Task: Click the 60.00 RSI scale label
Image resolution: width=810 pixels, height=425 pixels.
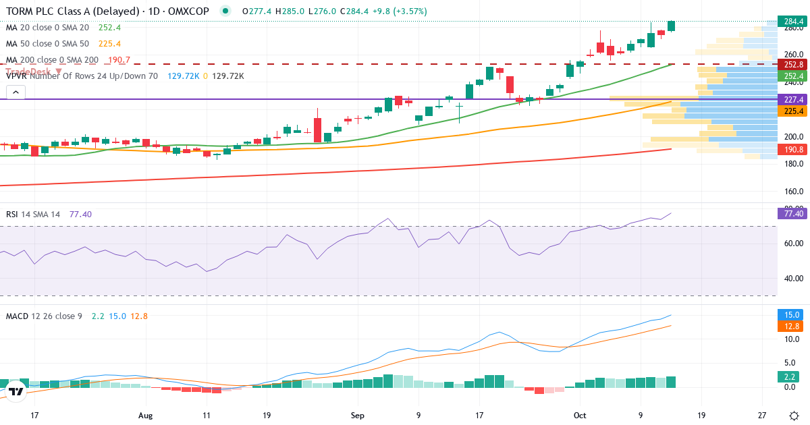Action: point(793,243)
